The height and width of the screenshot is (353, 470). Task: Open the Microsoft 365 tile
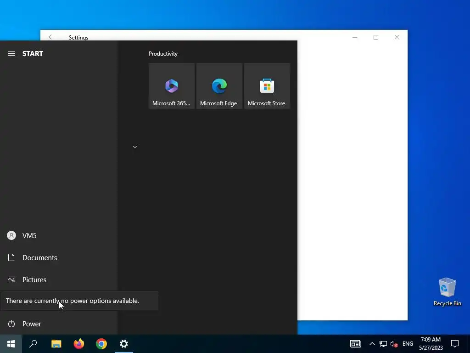172,86
